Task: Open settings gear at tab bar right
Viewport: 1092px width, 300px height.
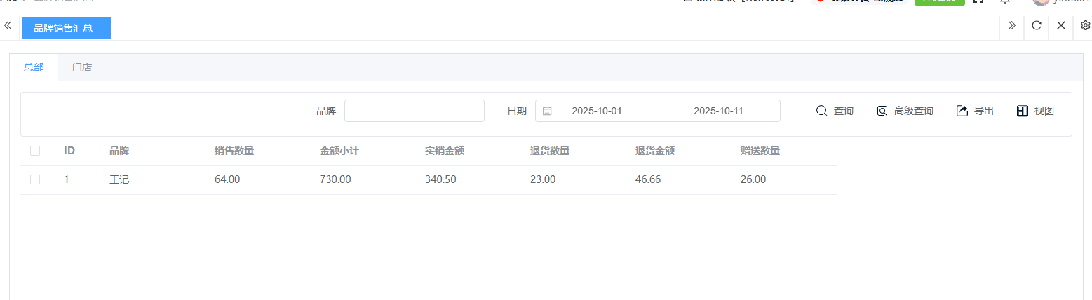Action: (x=1085, y=26)
